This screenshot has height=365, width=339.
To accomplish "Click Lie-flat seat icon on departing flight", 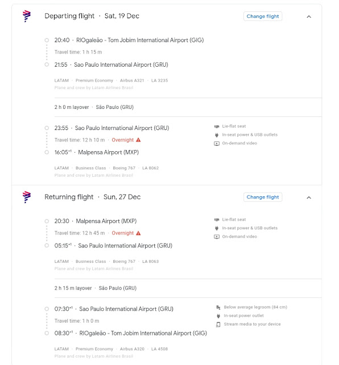I will pyautogui.click(x=217, y=127).
